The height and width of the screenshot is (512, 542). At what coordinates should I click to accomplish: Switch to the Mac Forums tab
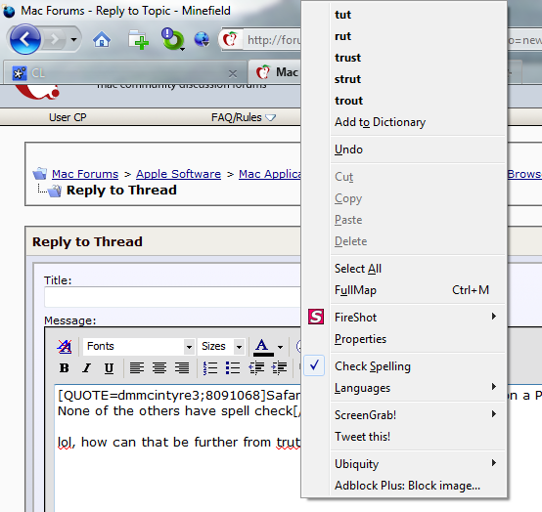[x=275, y=72]
